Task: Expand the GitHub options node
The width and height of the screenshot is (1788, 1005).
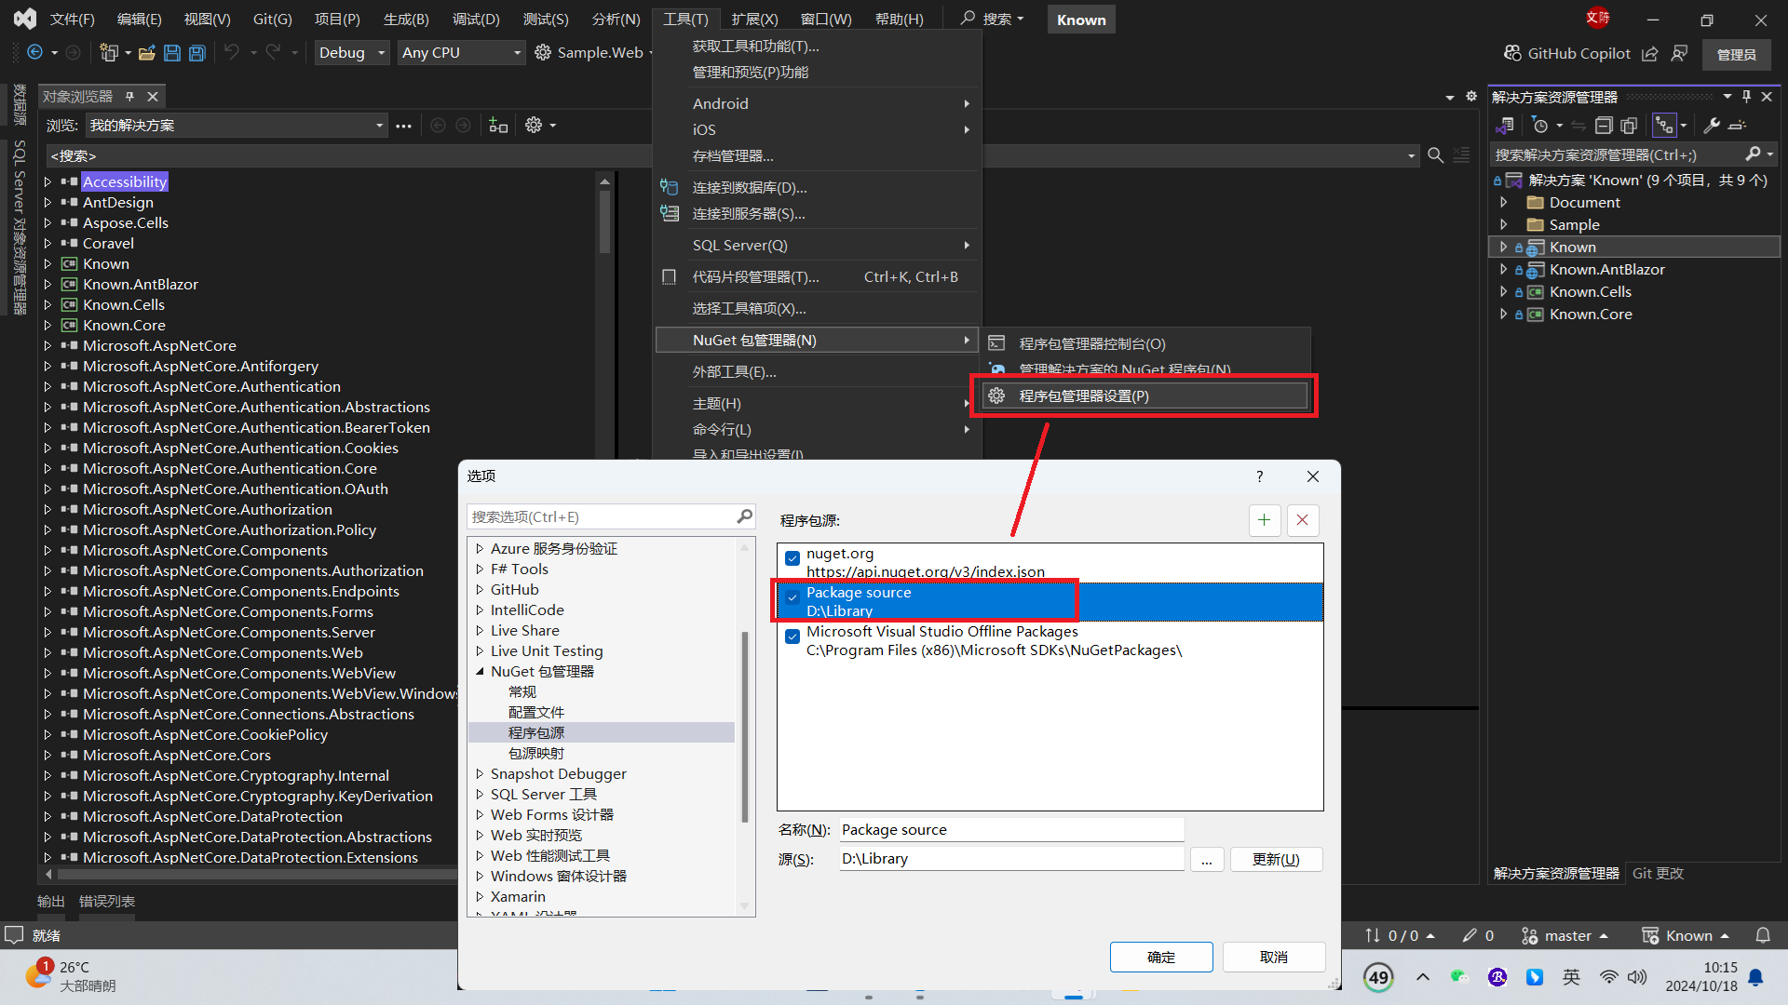Action: 481,590
